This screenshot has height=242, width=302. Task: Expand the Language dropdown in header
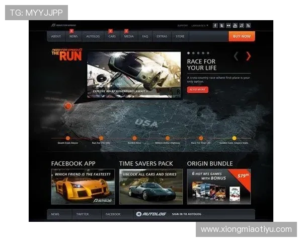(200, 25)
